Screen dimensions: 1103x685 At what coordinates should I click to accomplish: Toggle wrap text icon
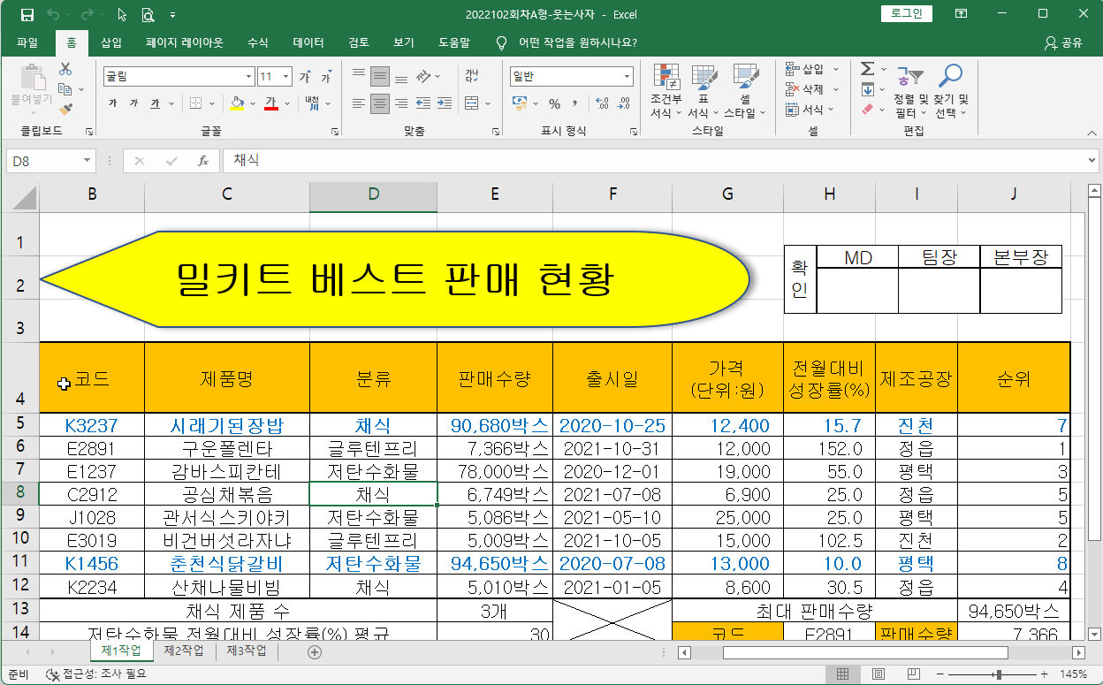point(472,77)
